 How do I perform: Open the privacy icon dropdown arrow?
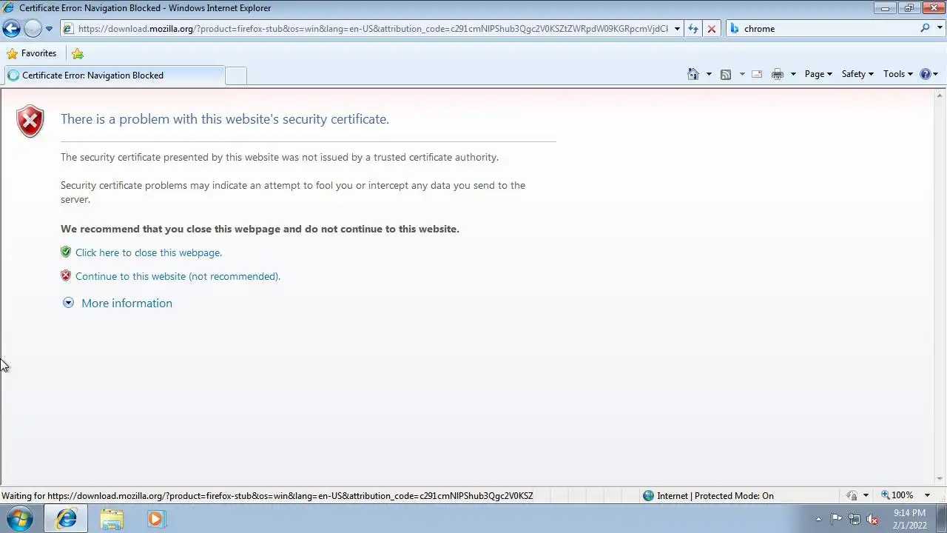click(x=866, y=496)
